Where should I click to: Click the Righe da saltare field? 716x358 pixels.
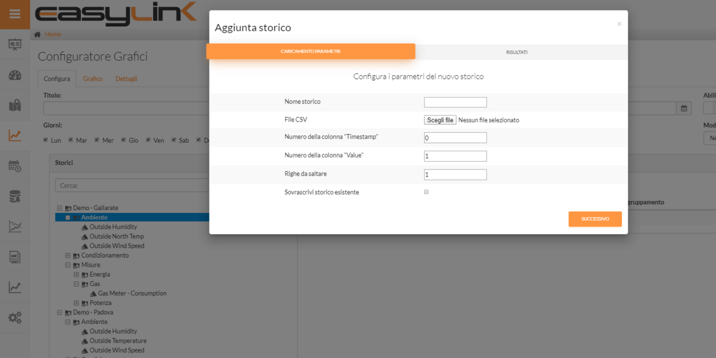[x=455, y=174]
